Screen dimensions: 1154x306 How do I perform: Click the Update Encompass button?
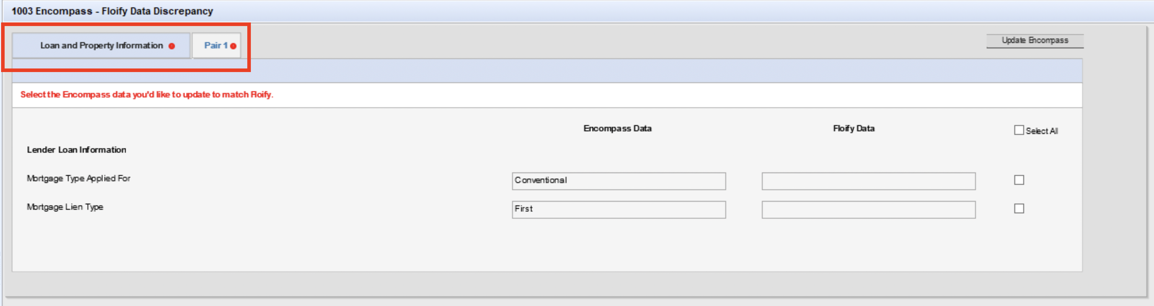[1035, 40]
